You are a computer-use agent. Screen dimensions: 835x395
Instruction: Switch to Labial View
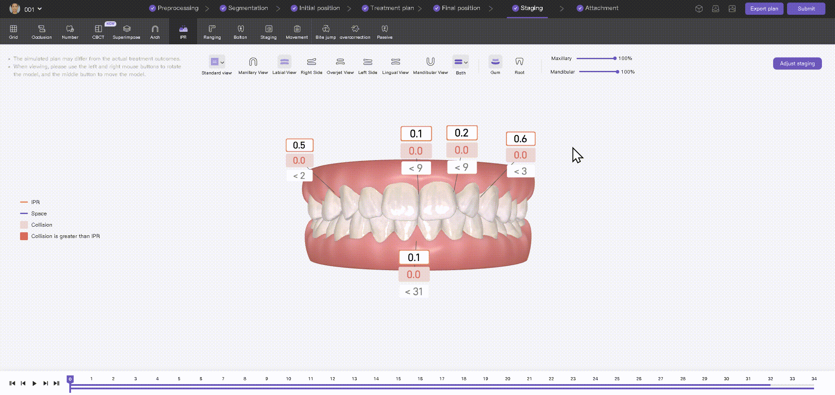(284, 65)
